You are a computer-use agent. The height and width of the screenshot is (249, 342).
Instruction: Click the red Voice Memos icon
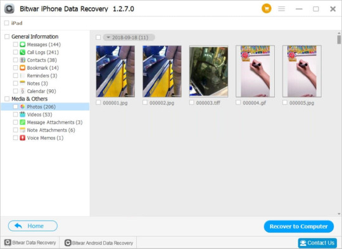coord(22,137)
